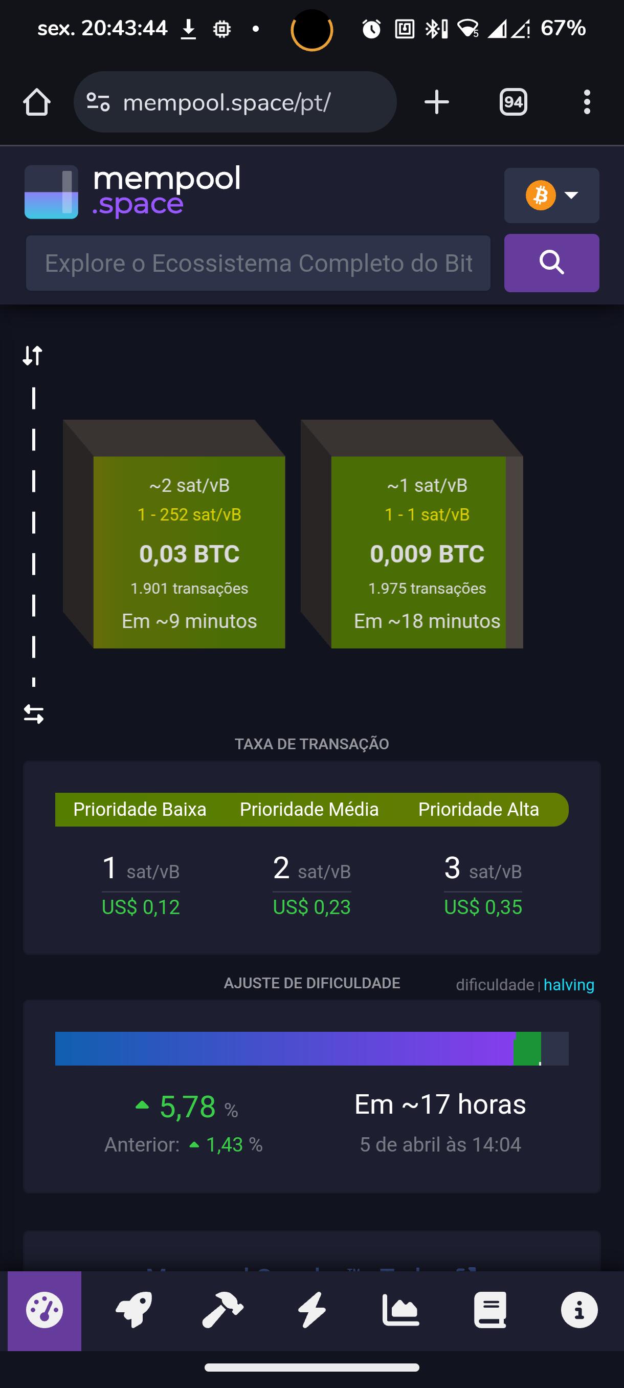624x1388 pixels.
Task: Open the Lightning bolt page
Action: click(311, 1310)
